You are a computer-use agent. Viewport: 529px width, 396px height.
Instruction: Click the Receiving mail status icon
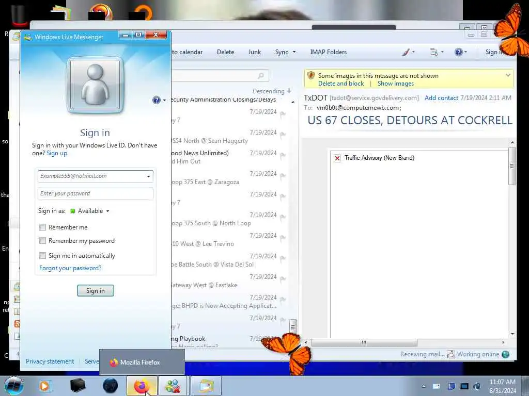click(450, 354)
